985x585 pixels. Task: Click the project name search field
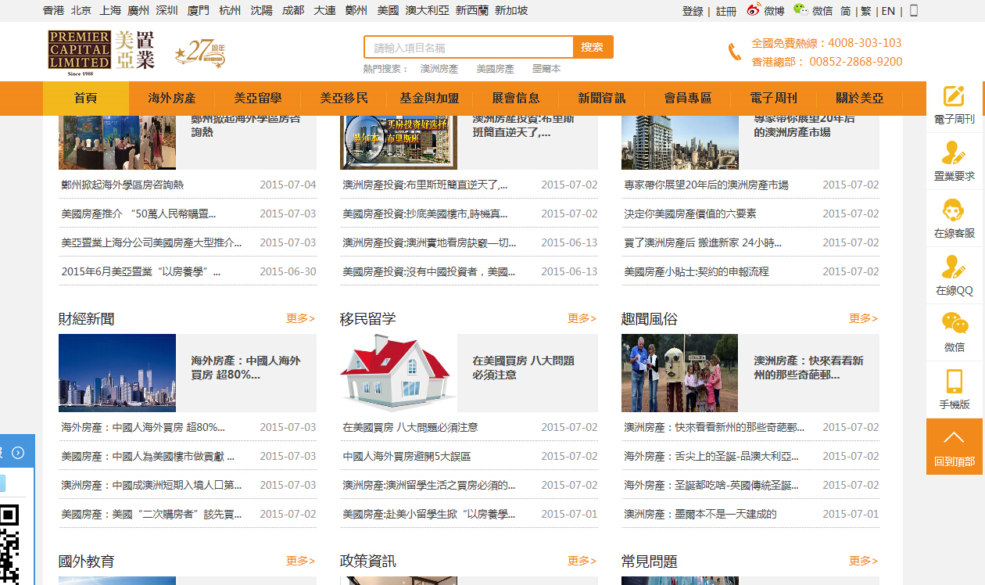pyautogui.click(x=468, y=47)
